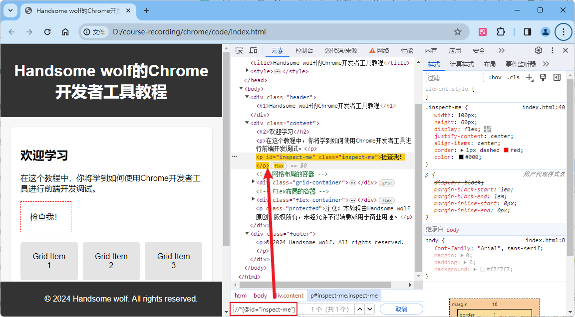Image resolution: width=575 pixels, height=317 pixels.
Task: Collapse the body element node
Action: [x=241, y=88]
